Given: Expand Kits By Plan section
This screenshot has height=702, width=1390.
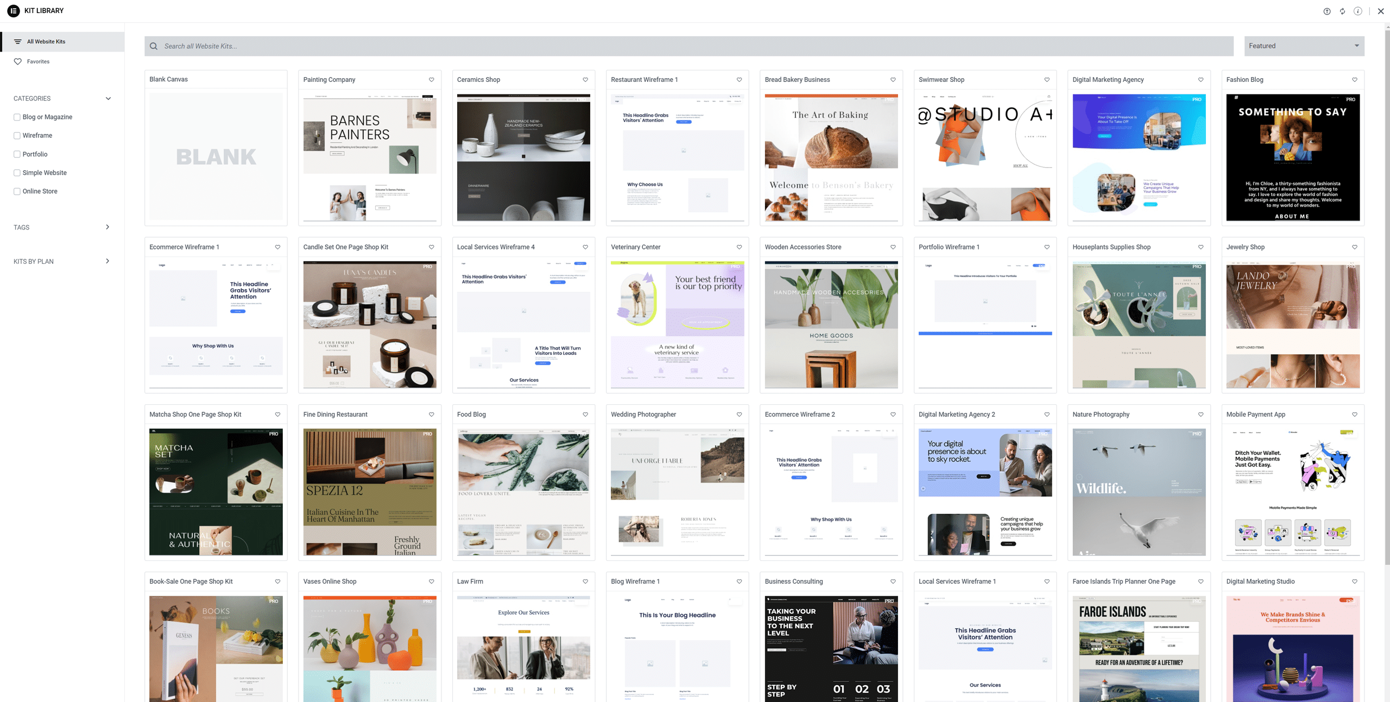Looking at the screenshot, I should coord(107,261).
